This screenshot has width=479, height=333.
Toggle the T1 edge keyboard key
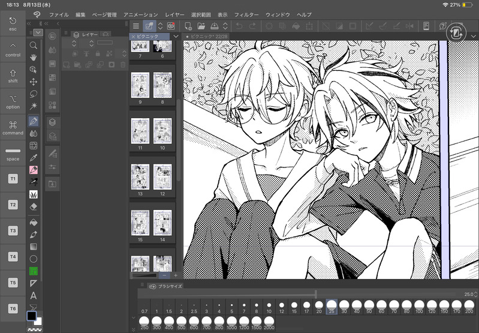13,179
